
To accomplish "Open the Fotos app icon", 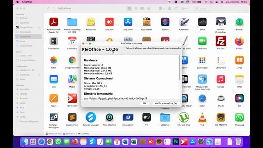I will 54,60.
